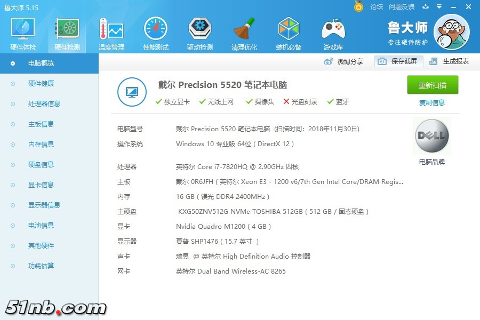
Task: Select 硬盘信息 in the sidebar
Action: (x=41, y=165)
